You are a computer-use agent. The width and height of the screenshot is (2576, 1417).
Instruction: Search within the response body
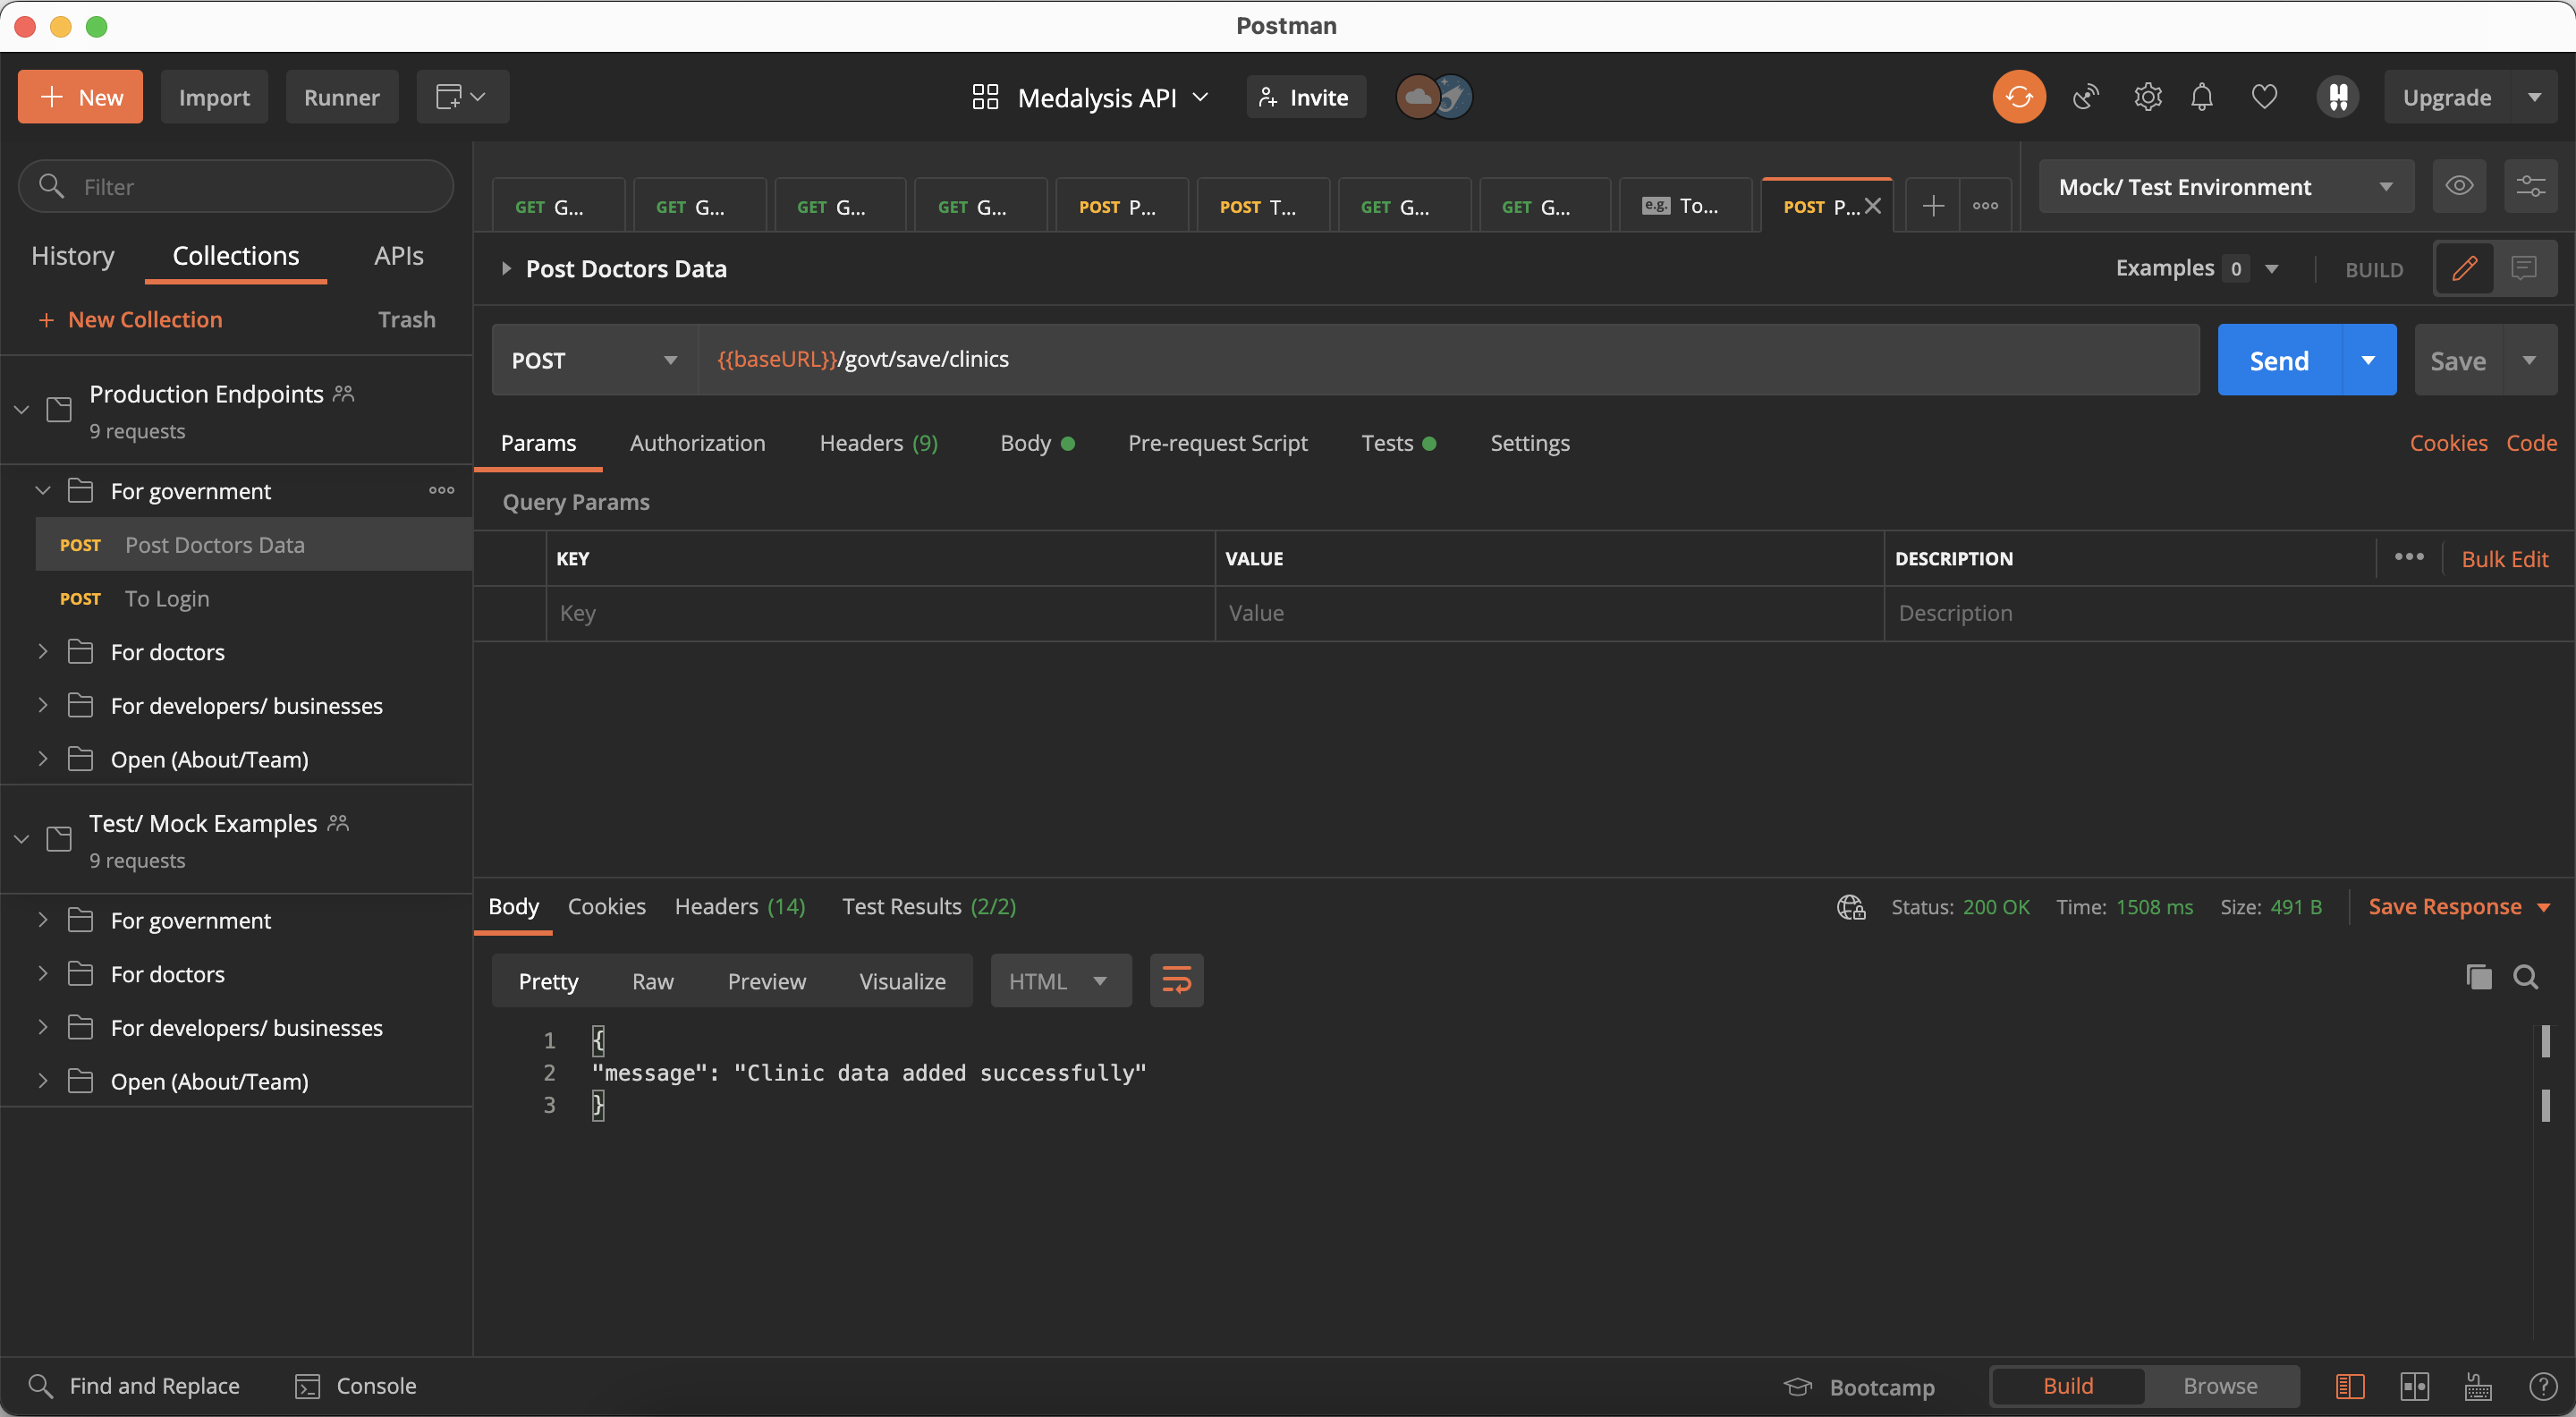pyautogui.click(x=2525, y=977)
